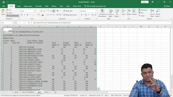The image size is (173, 97).
Task: Click the Insert cells icon
Action: click(x=123, y=11)
